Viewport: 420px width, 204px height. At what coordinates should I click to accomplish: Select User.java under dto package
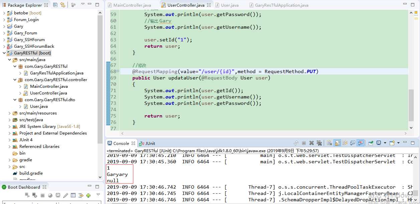pyautogui.click(x=39, y=107)
